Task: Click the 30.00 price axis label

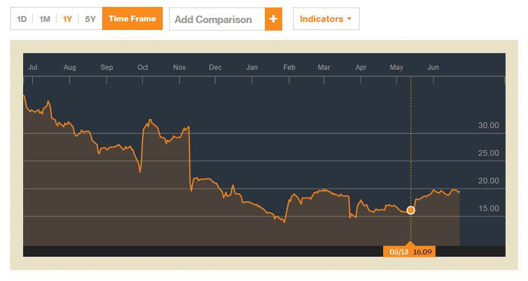Action: 488,125
